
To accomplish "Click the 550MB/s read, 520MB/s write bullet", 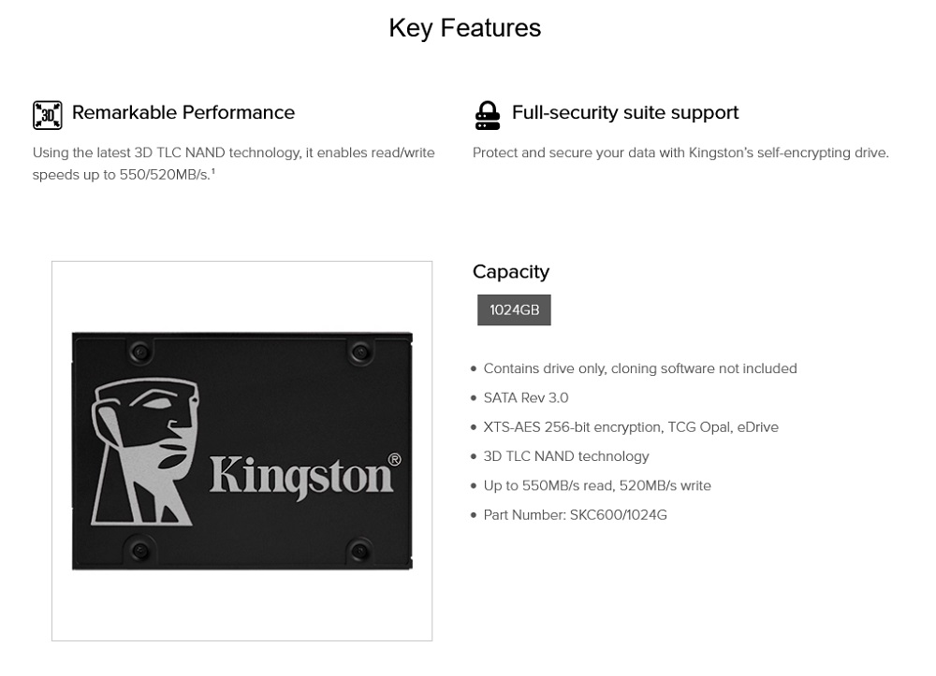I will [597, 486].
